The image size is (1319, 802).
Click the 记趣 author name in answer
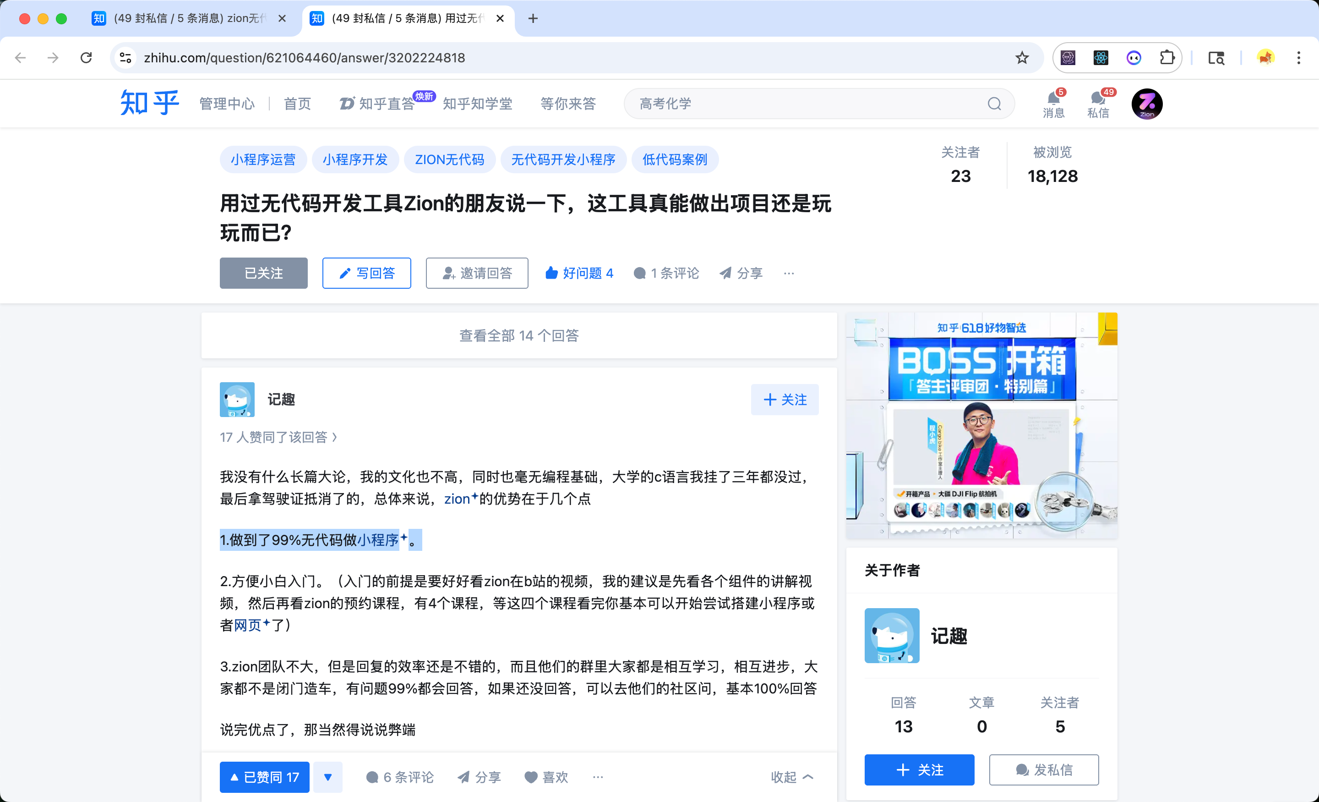point(281,399)
